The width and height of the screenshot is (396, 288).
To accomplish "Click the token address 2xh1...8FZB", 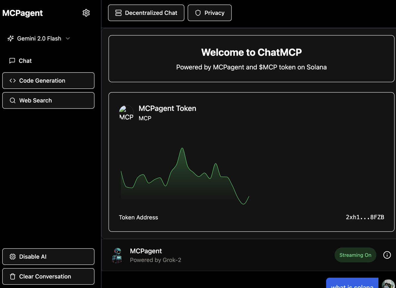I will click(365, 217).
